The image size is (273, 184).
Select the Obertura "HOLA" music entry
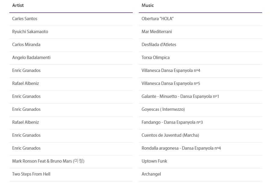coord(157,19)
